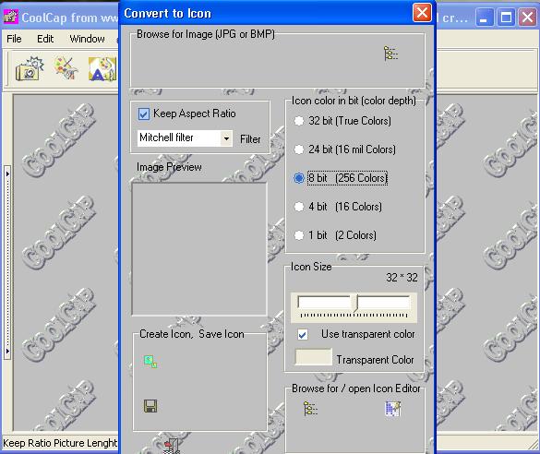540x454 pixels.
Task: Browse for a JPG or BMP image icon
Action: tap(390, 54)
